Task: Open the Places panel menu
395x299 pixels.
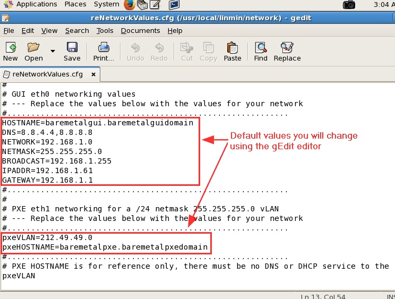Action: [75, 4]
